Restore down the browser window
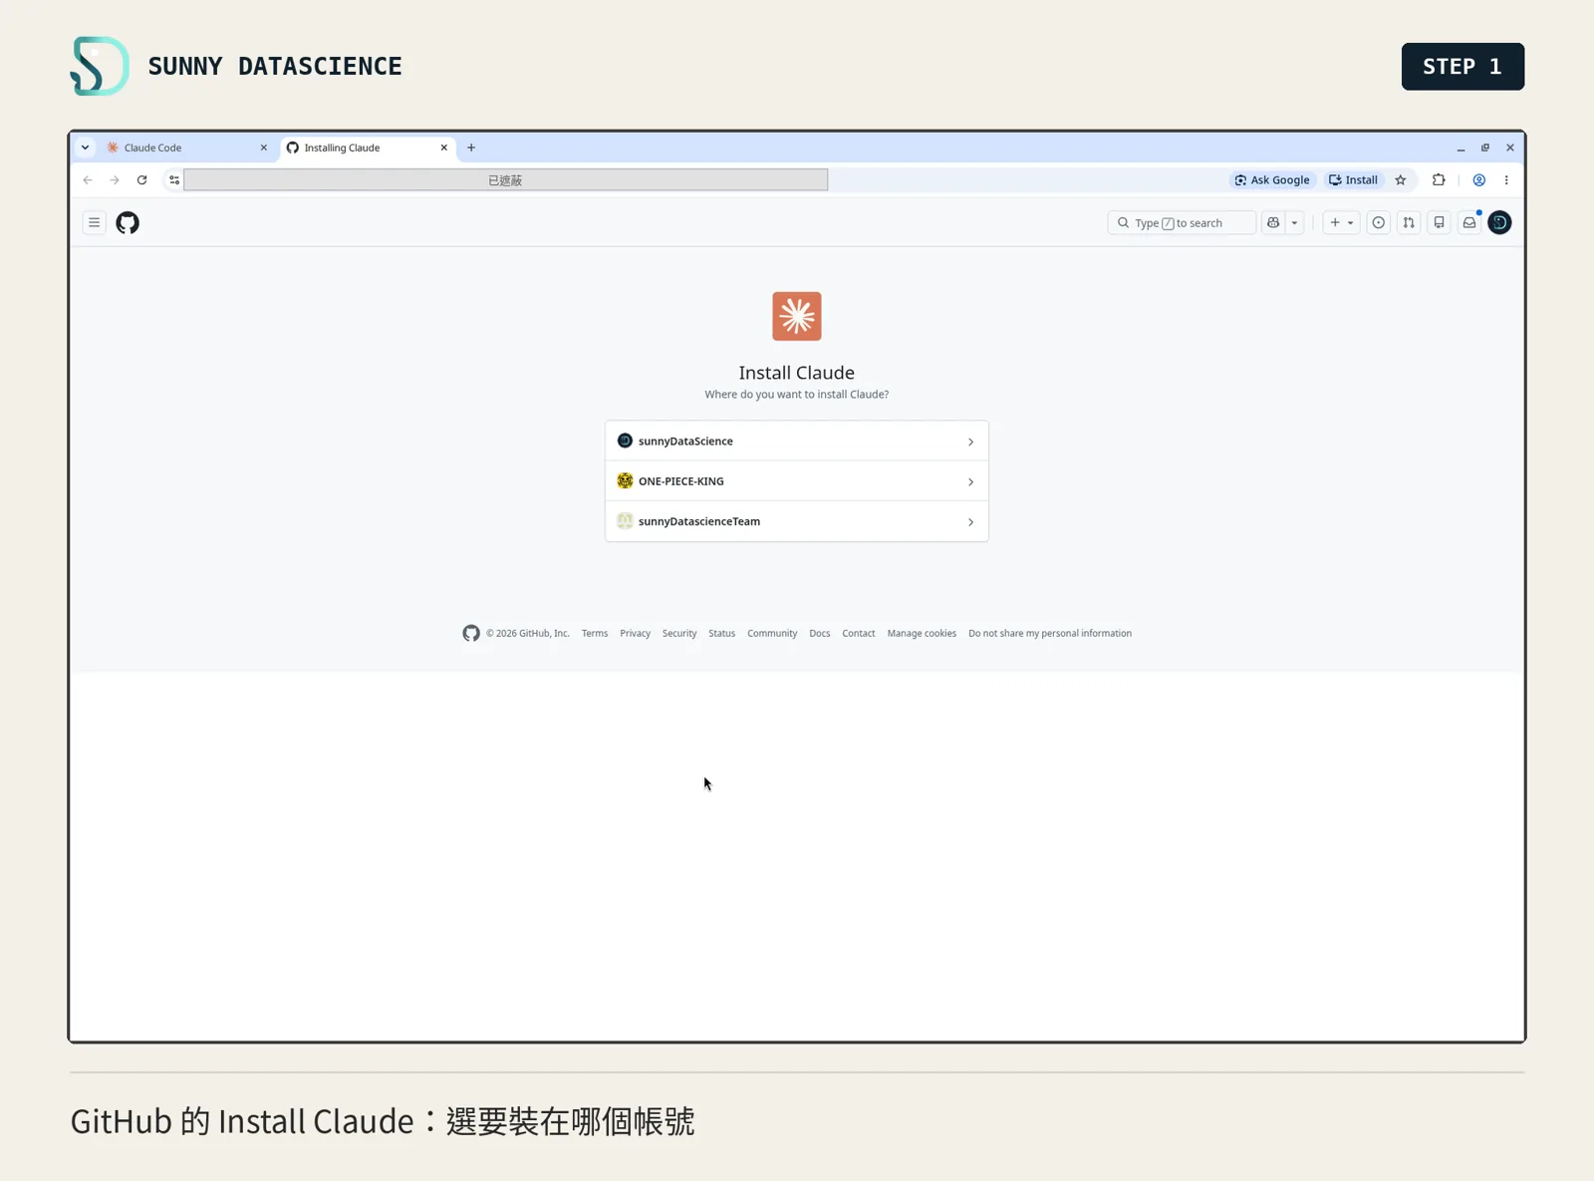This screenshot has width=1594, height=1181. coord(1485,148)
